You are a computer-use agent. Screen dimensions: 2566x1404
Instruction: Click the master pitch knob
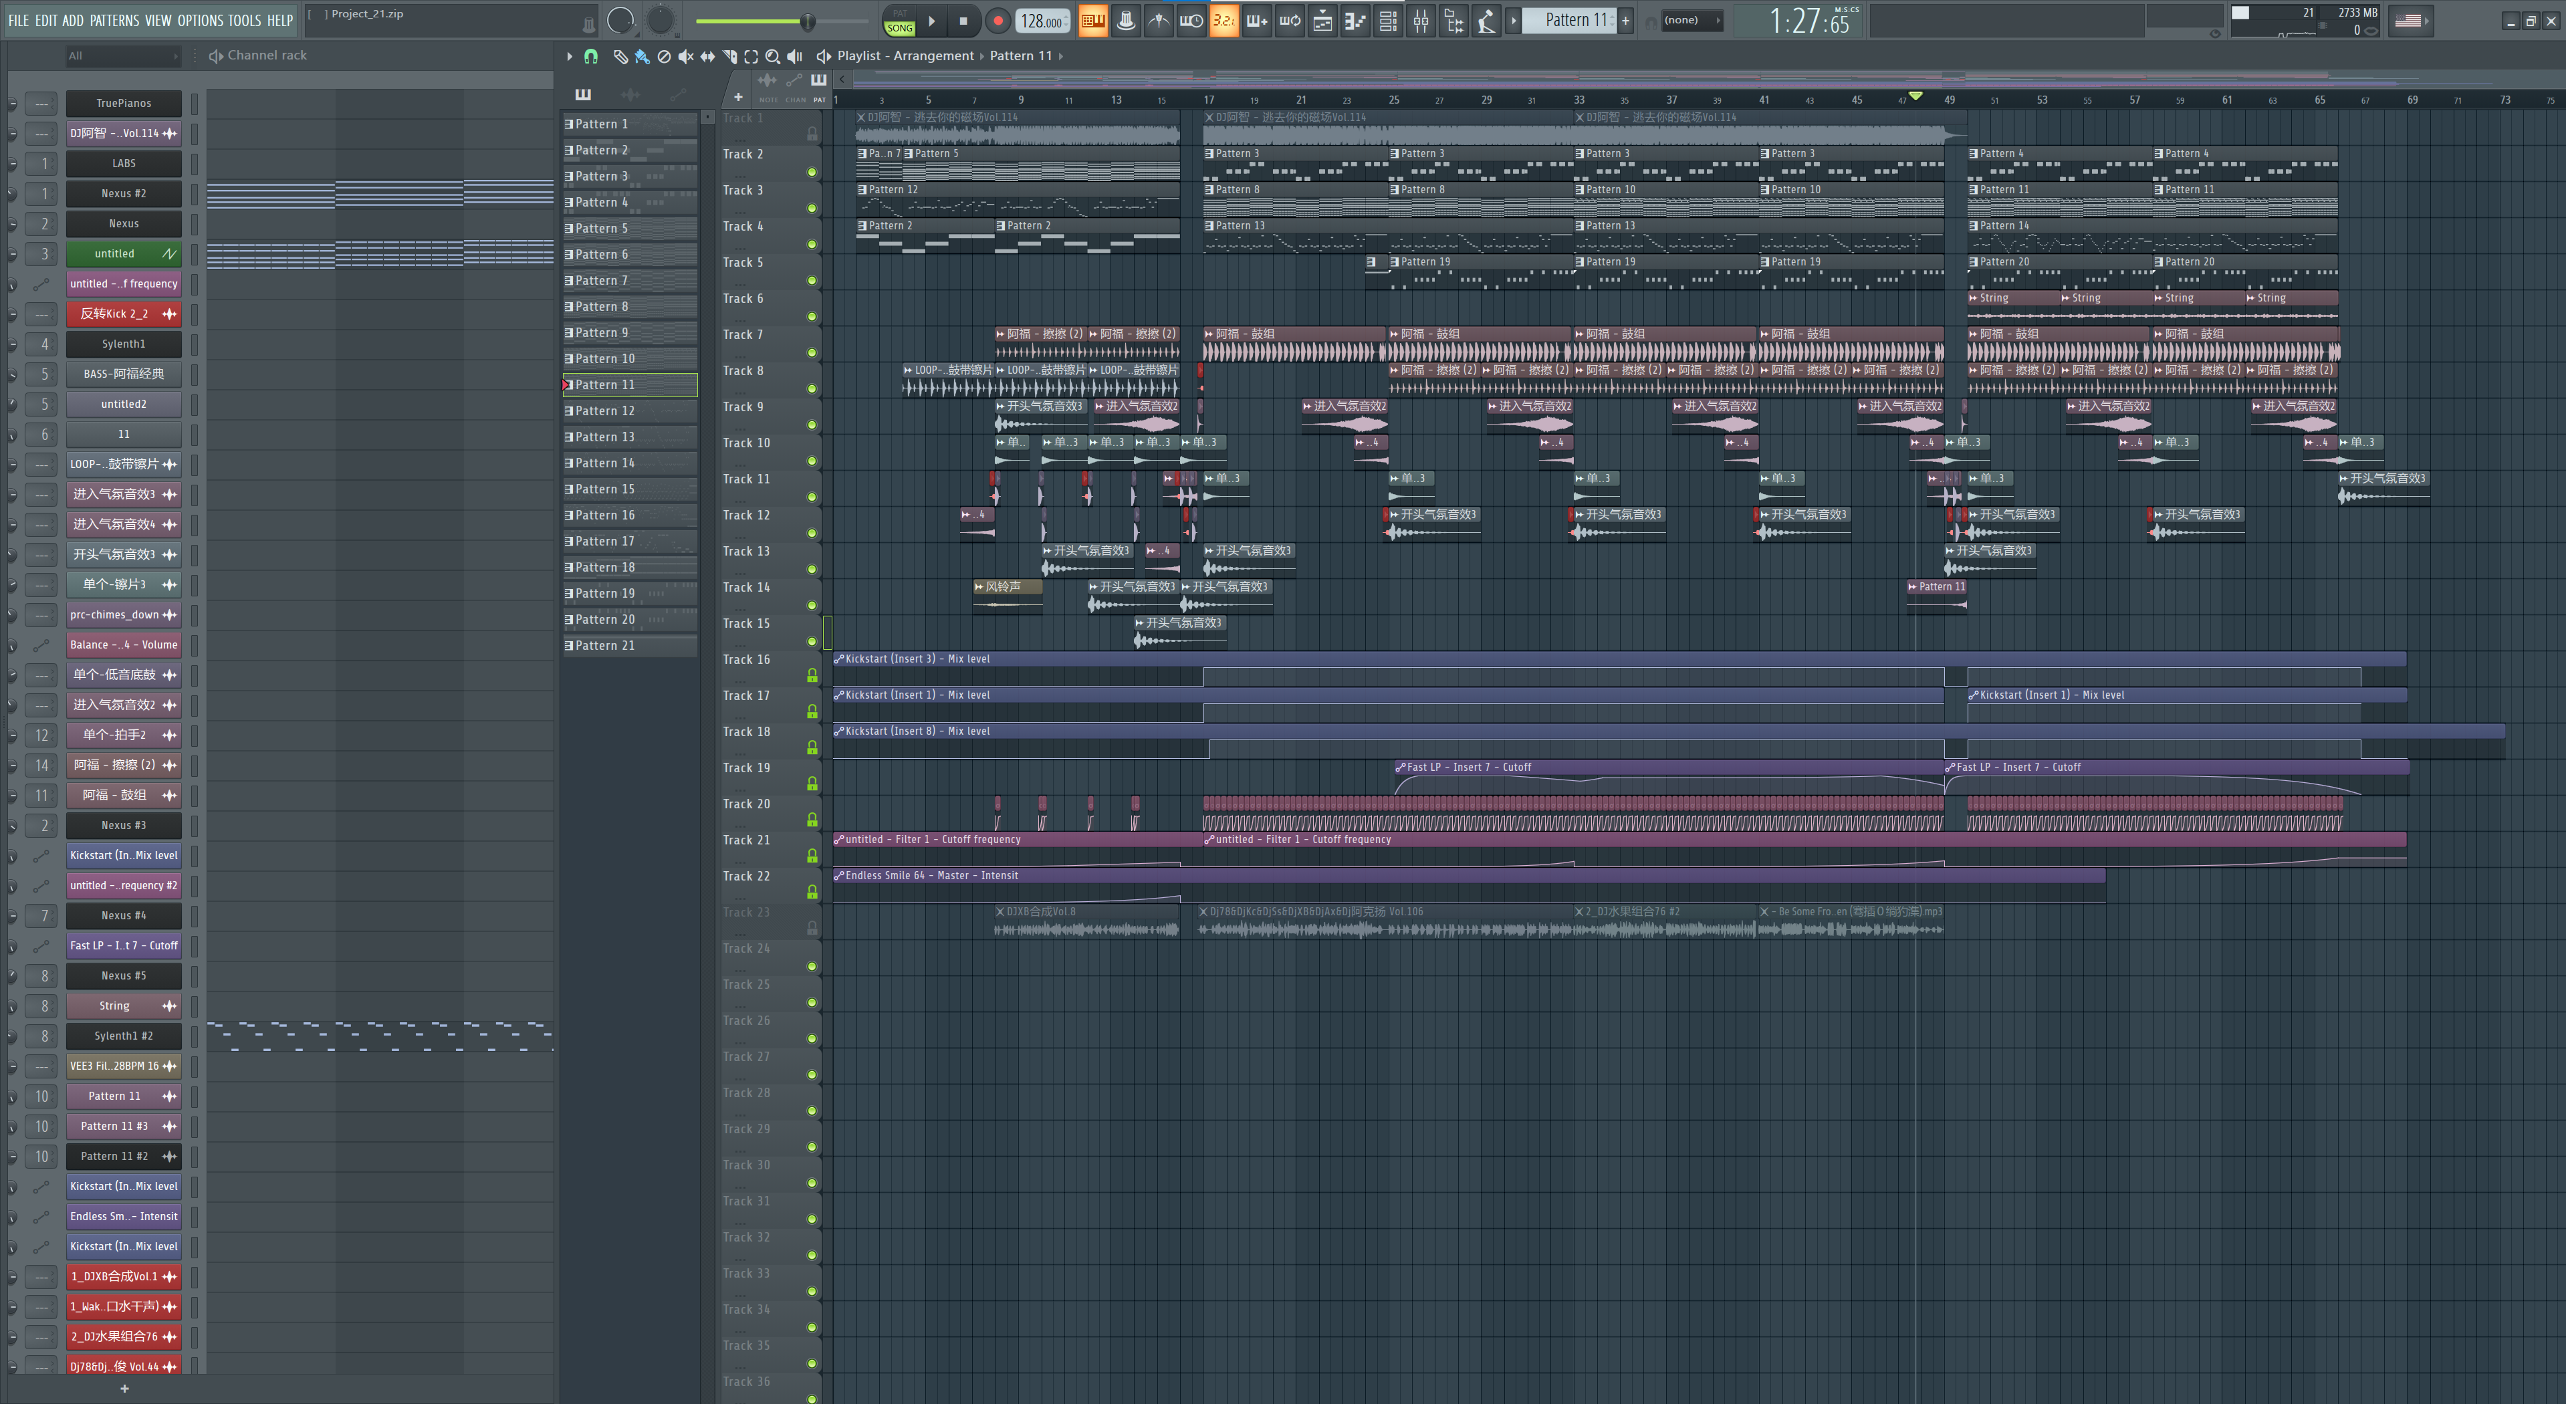(x=661, y=20)
